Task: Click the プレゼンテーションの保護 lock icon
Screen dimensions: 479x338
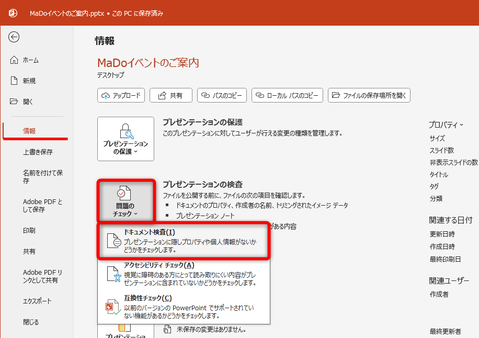Action: pyautogui.click(x=126, y=131)
